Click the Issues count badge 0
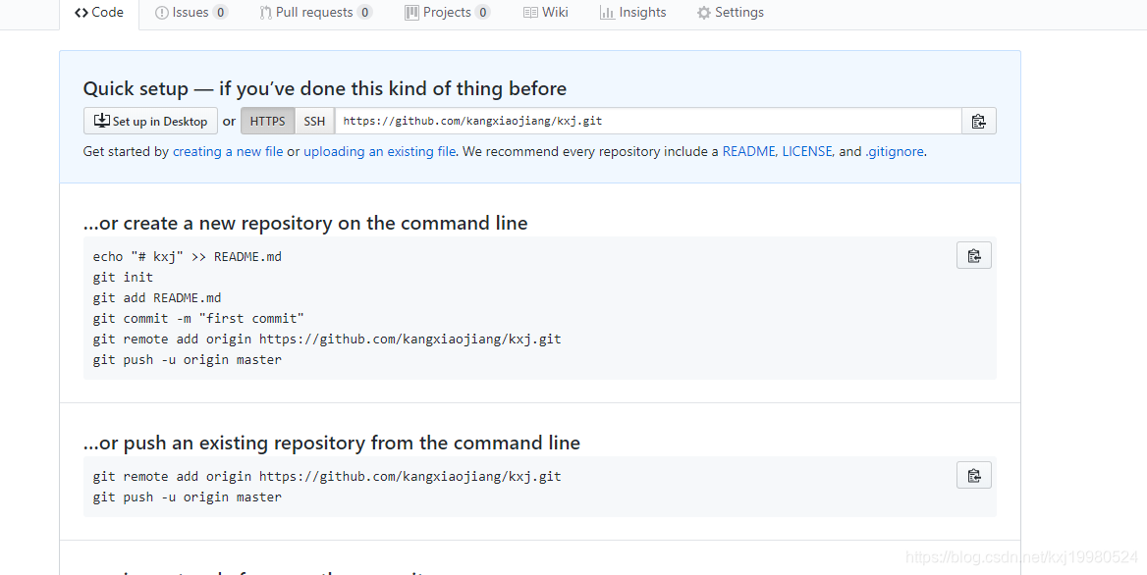1147x575 pixels. pyautogui.click(x=220, y=13)
